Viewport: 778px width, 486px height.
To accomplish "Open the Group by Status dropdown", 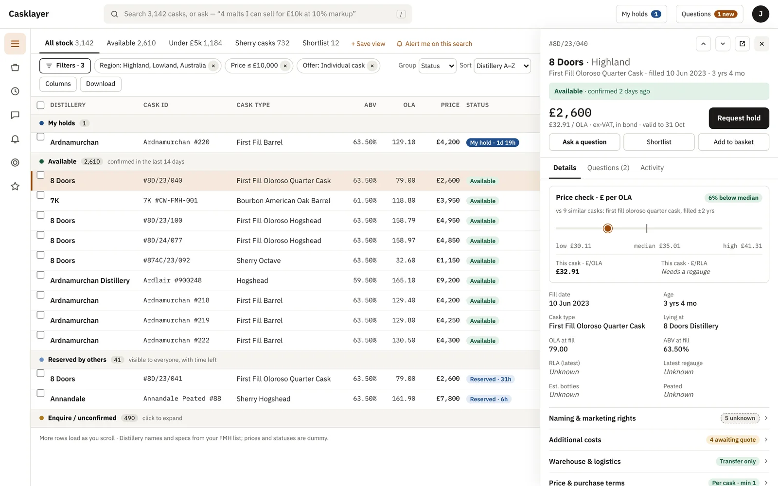I will click(x=437, y=66).
